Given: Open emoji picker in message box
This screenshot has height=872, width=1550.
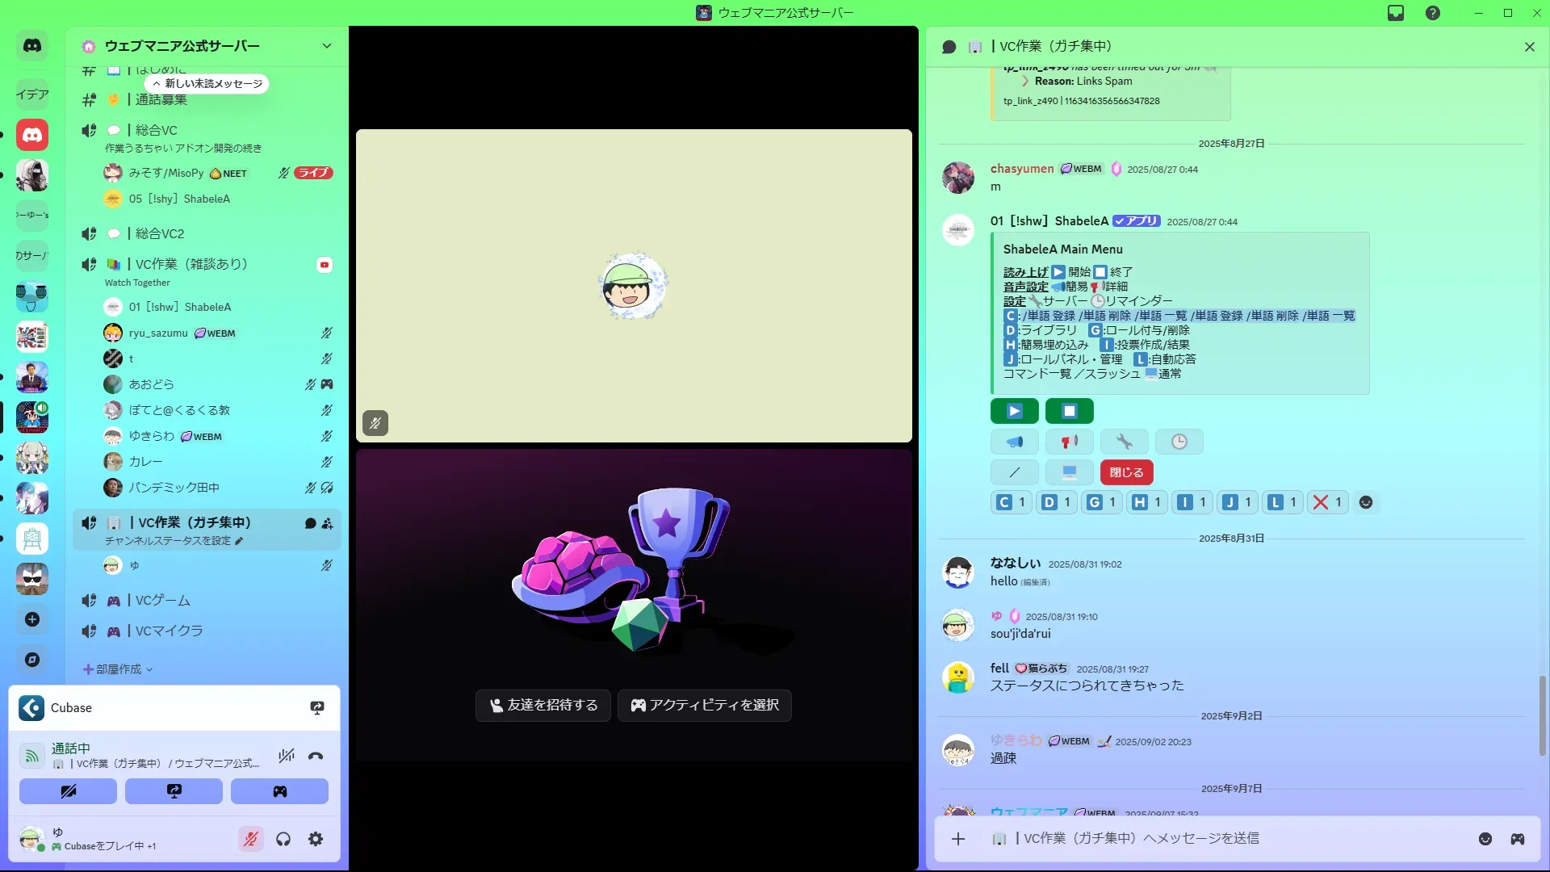Looking at the screenshot, I should [1485, 839].
